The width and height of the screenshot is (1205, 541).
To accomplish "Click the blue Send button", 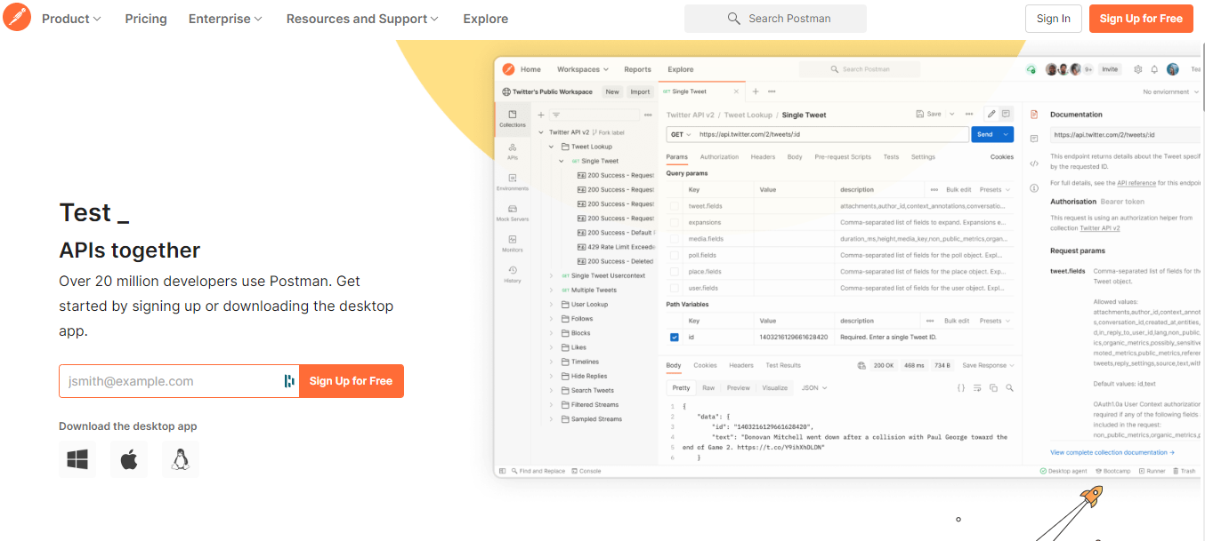I will coord(986,133).
